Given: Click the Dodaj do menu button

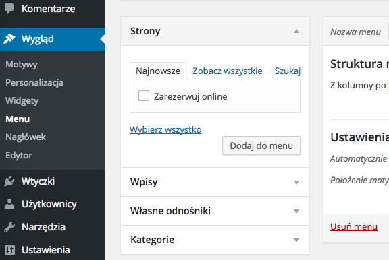Looking at the screenshot, I should click(x=261, y=145).
